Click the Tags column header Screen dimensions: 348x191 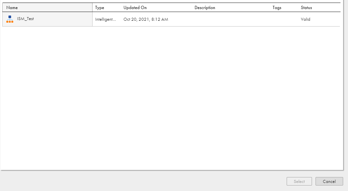coord(277,8)
